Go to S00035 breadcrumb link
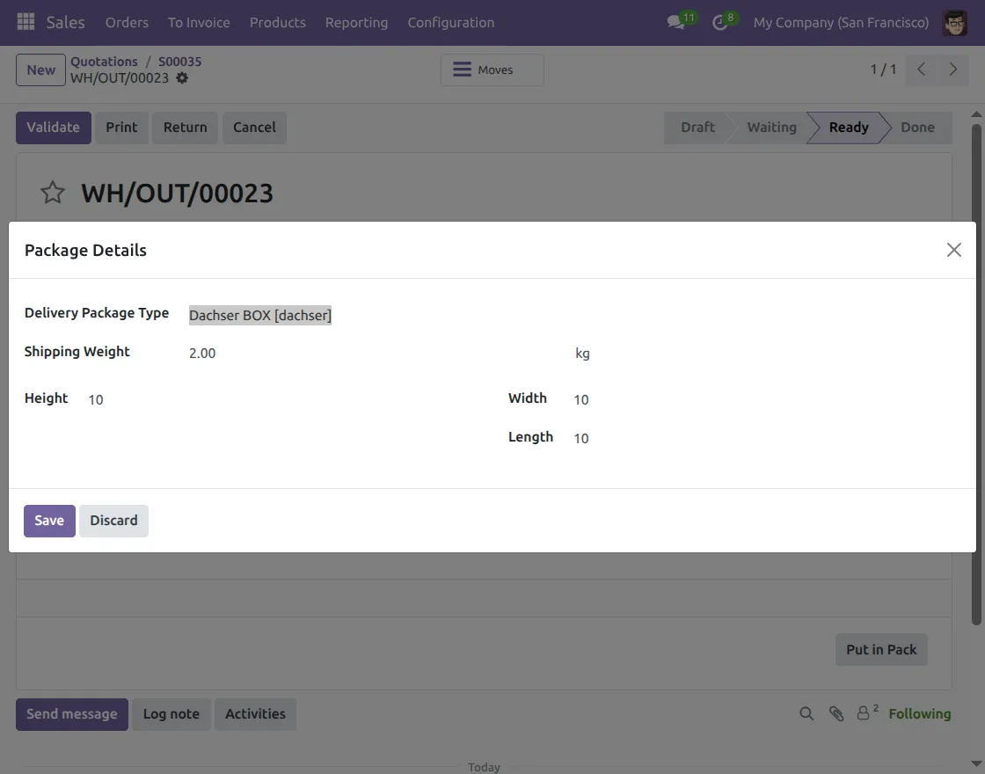The height and width of the screenshot is (774, 985). (x=179, y=62)
